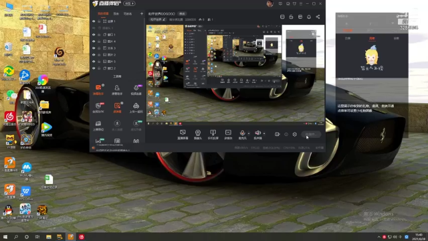The image size is (428, 241).
Task: Click the notification bell above the preview
Action: coord(309,17)
